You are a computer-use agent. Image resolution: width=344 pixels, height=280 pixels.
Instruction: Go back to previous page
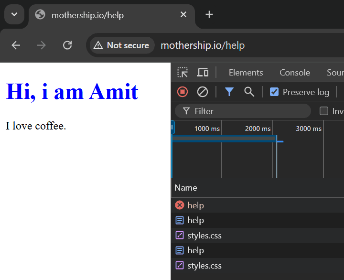coord(16,45)
